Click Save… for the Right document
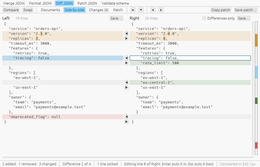The height and width of the screenshot is (167, 260). pyautogui.click(x=244, y=18)
